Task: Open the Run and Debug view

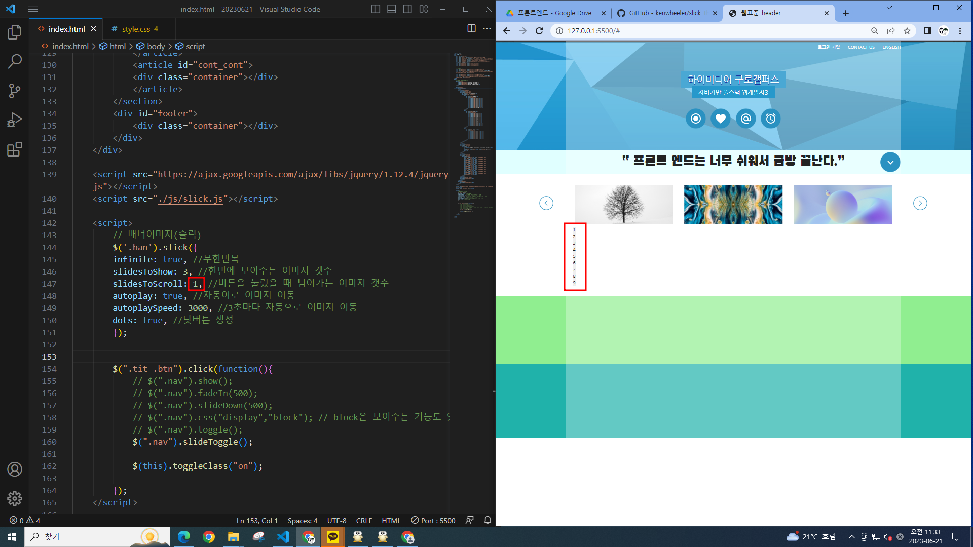Action: [x=15, y=120]
